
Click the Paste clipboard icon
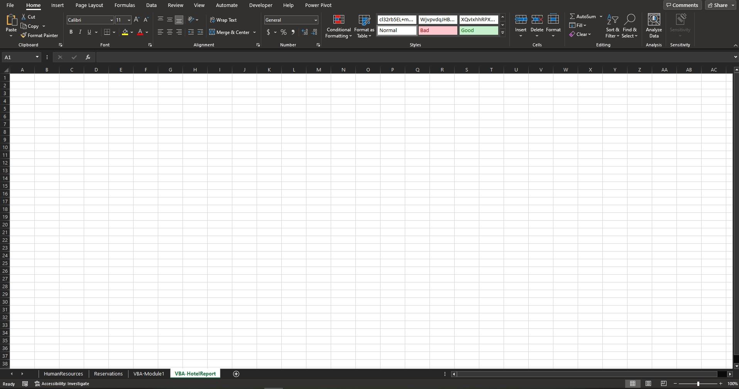point(11,20)
